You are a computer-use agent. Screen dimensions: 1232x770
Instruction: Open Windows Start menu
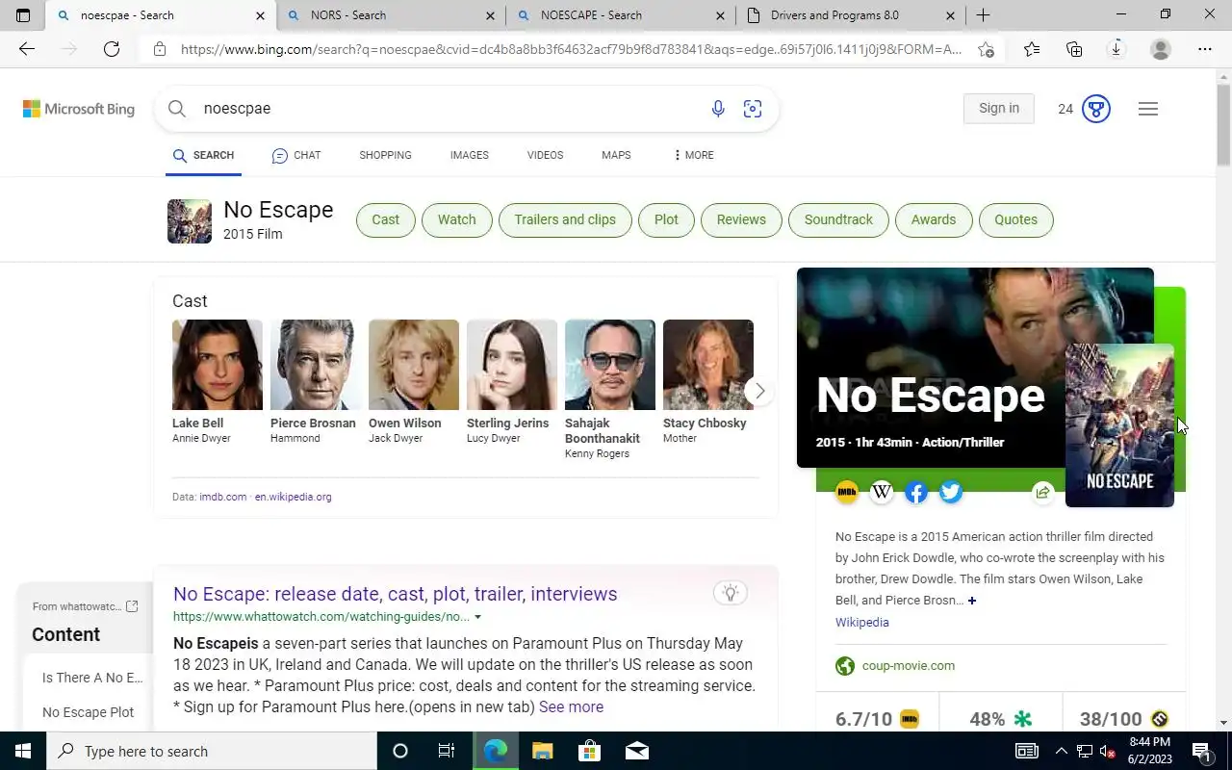tap(23, 751)
